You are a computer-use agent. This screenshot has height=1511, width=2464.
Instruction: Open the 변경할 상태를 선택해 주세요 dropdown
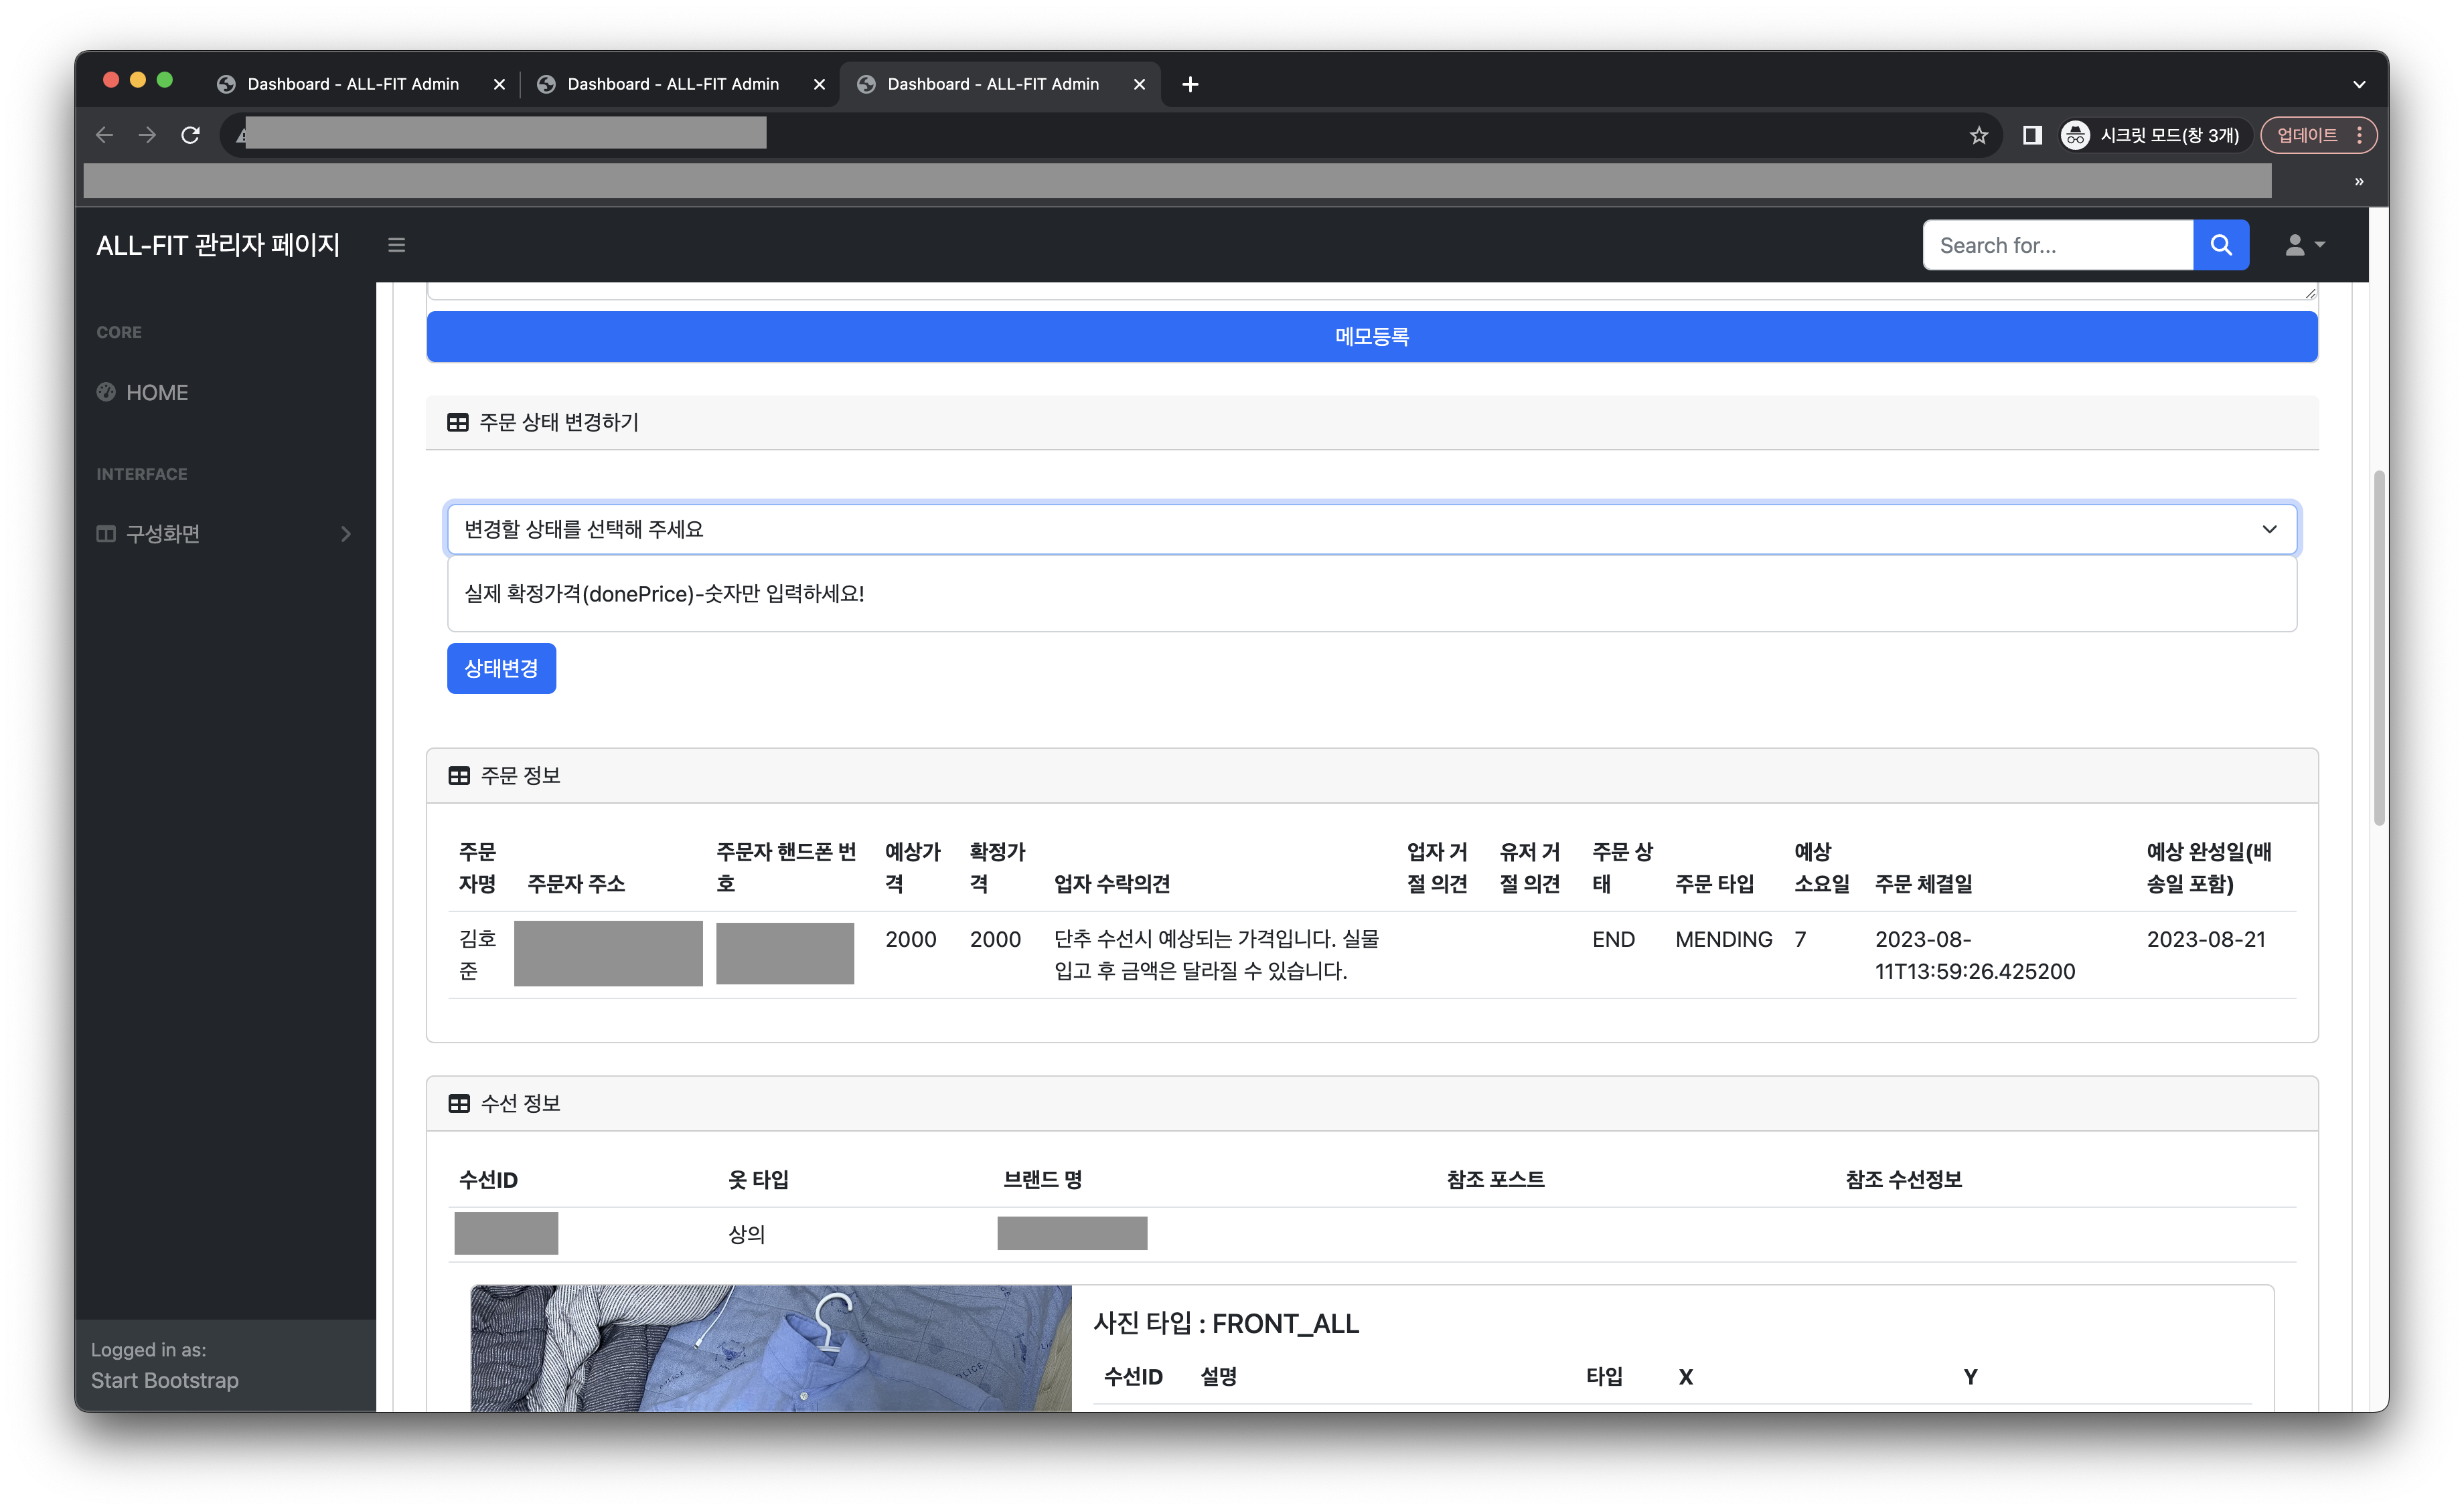point(1371,529)
